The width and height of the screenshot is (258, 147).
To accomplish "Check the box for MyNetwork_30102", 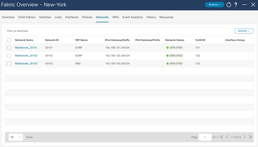I will tap(9, 56).
